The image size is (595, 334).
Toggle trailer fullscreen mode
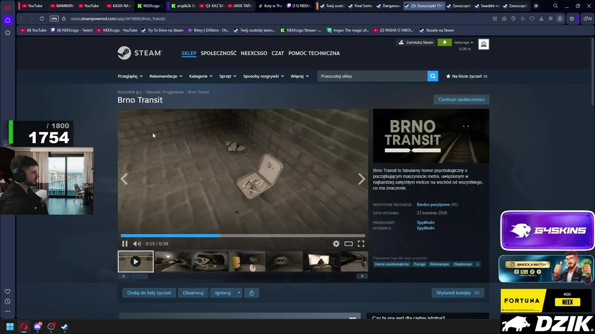361,244
